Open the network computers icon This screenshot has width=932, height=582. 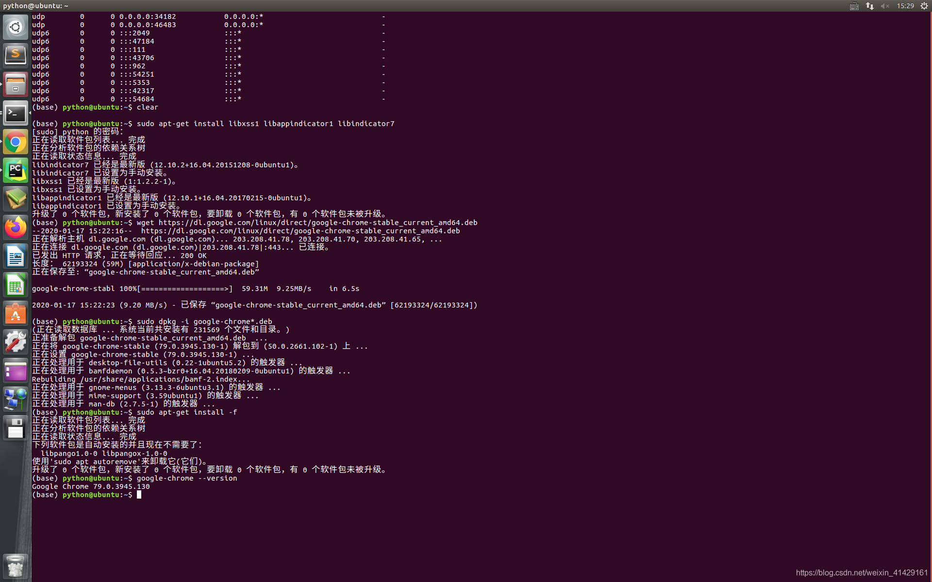coord(16,400)
